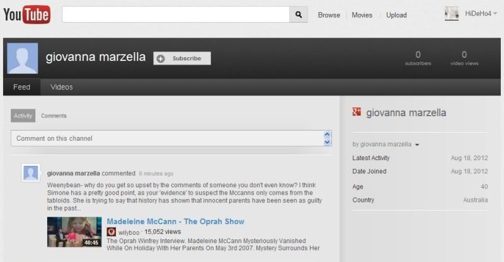
Task: Select the Comments filter tab
Action: [x=54, y=116]
